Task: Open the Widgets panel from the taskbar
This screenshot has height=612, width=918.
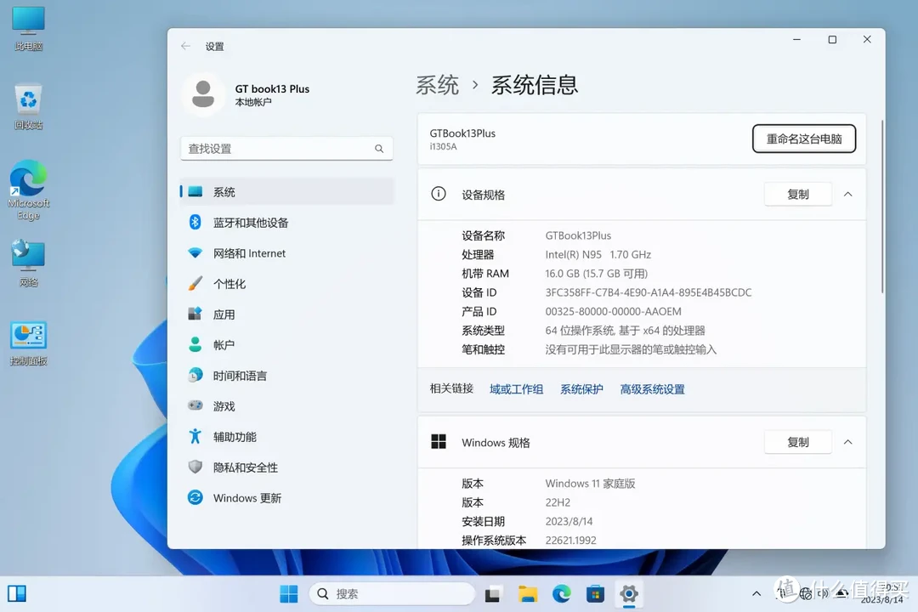Action: [17, 594]
